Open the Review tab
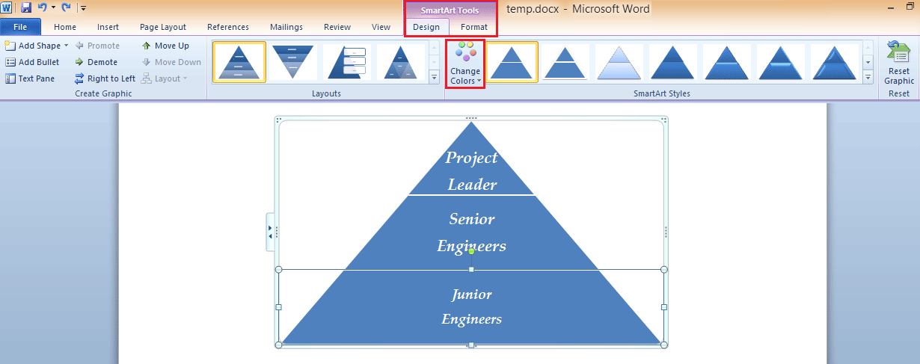The image size is (920, 364). pos(337,27)
